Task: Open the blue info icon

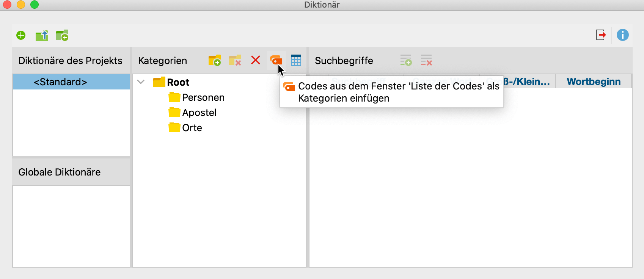Action: tap(623, 35)
